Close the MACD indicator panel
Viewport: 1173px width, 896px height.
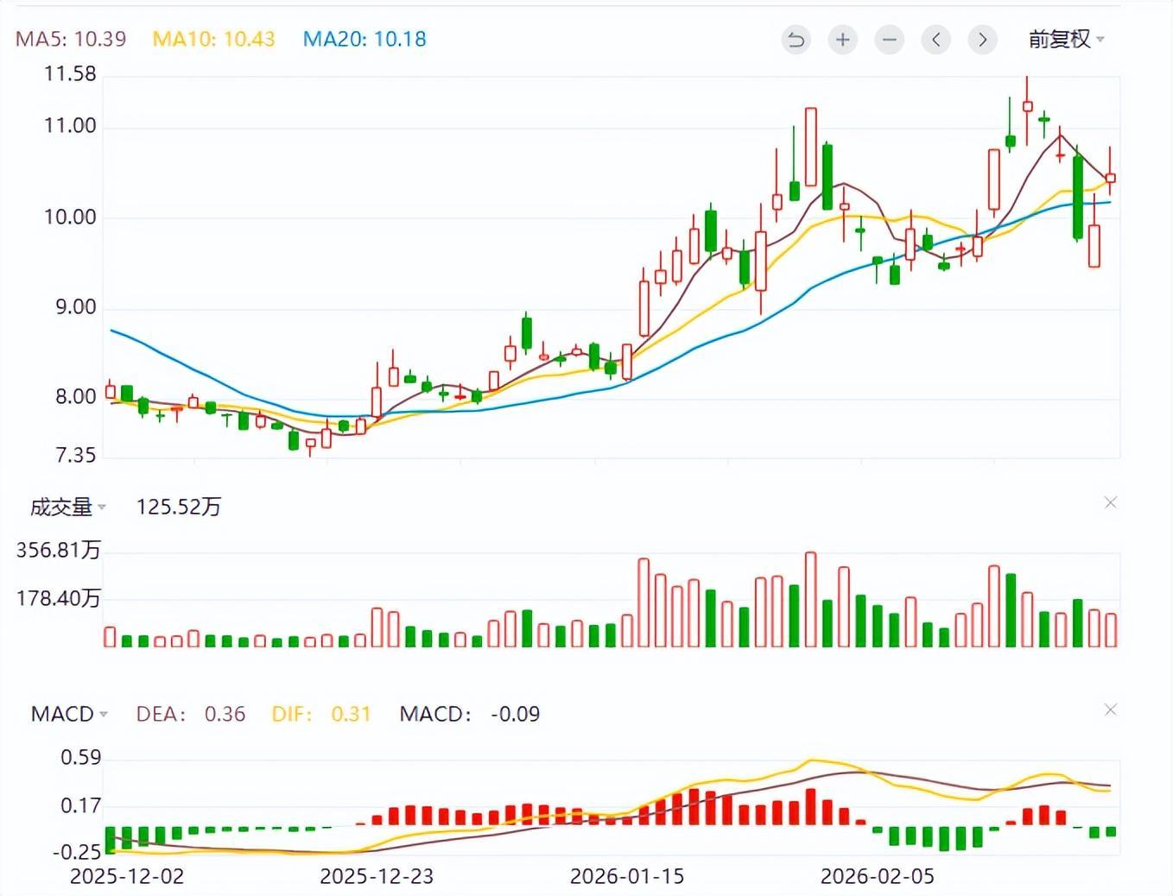coord(1111,710)
